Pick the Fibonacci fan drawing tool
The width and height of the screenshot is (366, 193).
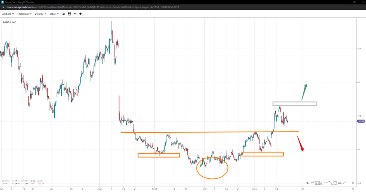pyautogui.click(x=321, y=183)
